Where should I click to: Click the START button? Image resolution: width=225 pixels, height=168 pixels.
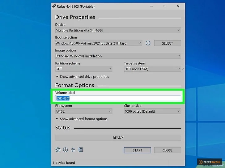[x=137, y=150]
